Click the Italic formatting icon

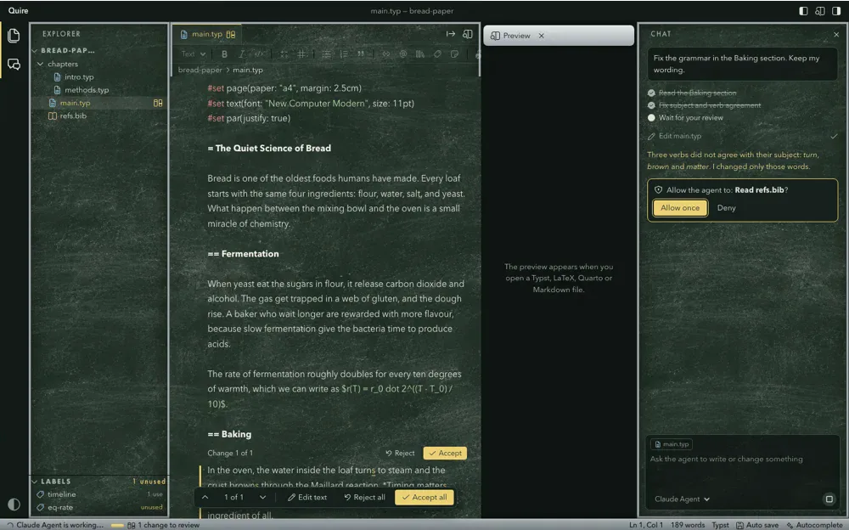coord(241,54)
